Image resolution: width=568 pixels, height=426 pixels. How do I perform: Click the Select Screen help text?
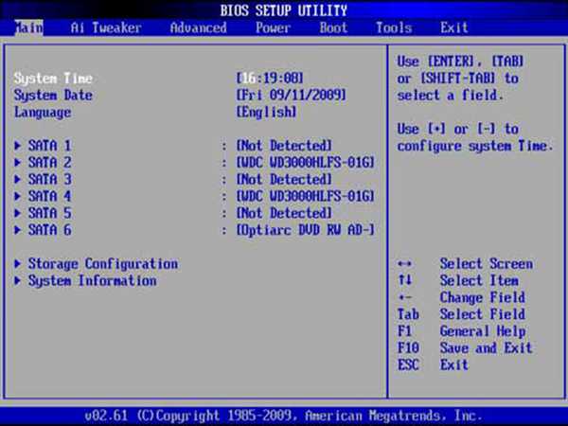pos(487,264)
